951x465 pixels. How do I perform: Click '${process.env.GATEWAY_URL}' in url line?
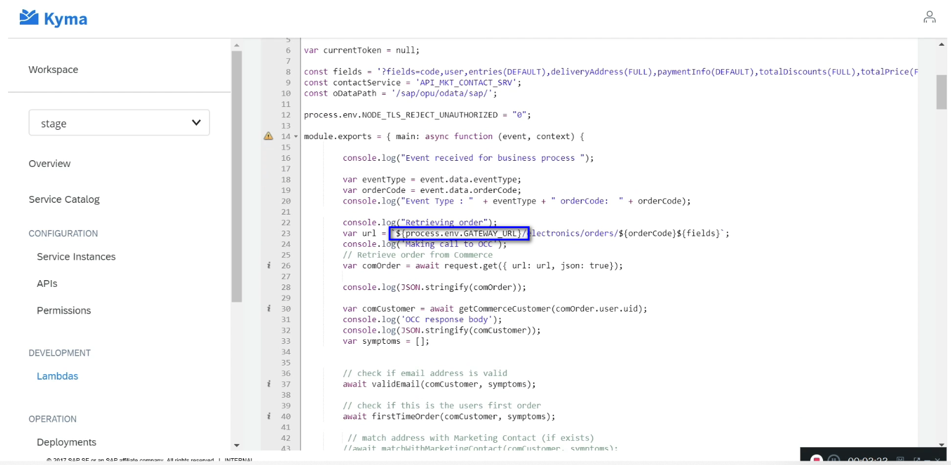[459, 233]
